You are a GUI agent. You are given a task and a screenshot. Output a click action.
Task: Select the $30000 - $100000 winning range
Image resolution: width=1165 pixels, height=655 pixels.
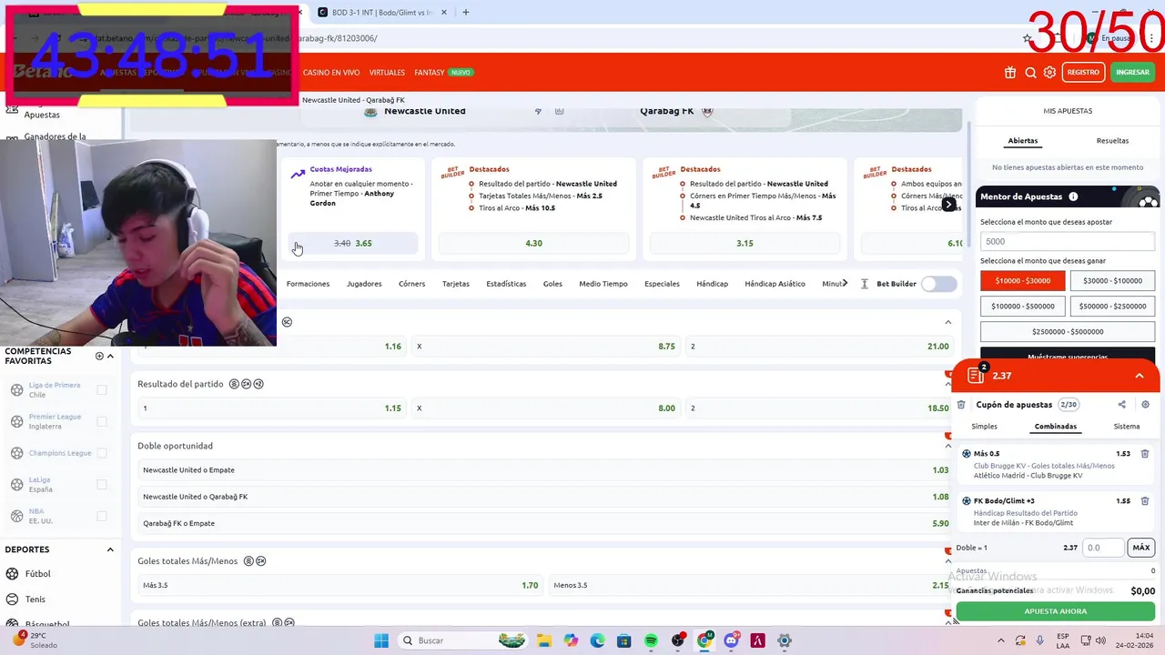pos(1112,281)
